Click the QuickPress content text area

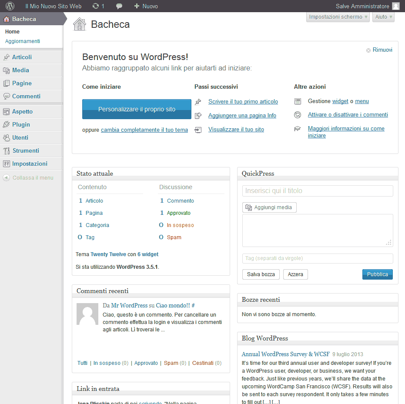pos(318,230)
